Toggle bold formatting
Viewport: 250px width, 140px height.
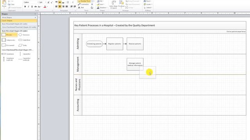pos(25,7)
